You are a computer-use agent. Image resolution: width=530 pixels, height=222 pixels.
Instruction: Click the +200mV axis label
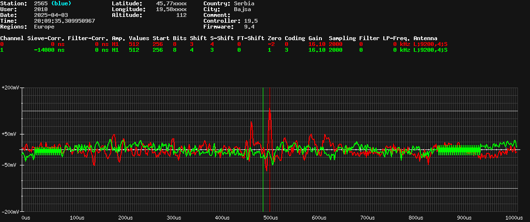coord(11,88)
